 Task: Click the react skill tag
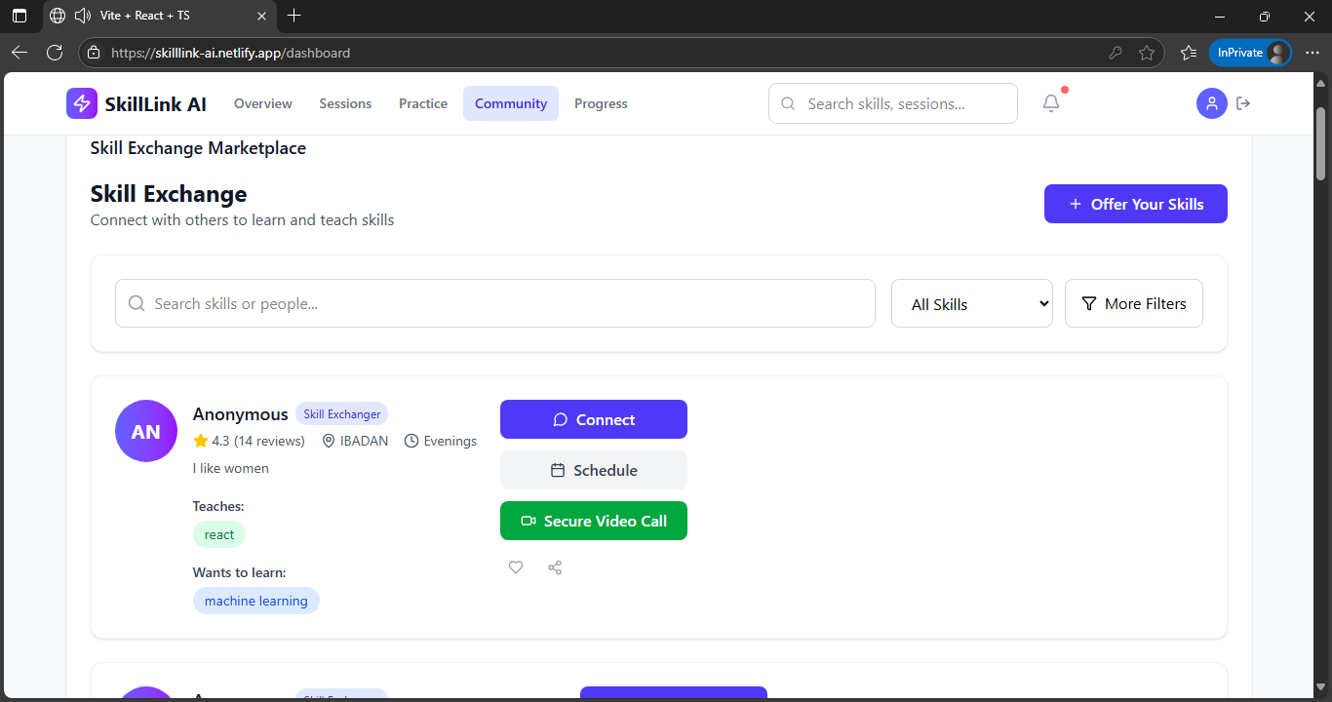[x=219, y=534]
